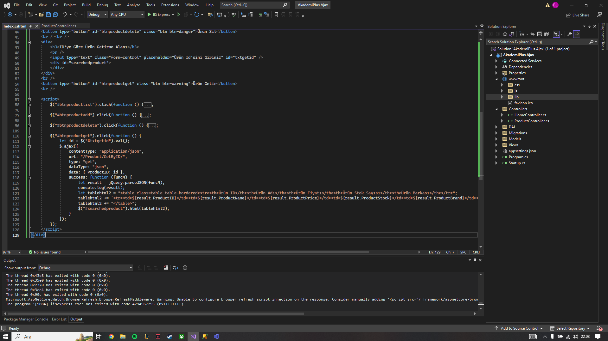Click the Uncomment selected lines icon
608x341 pixels.
point(266,15)
